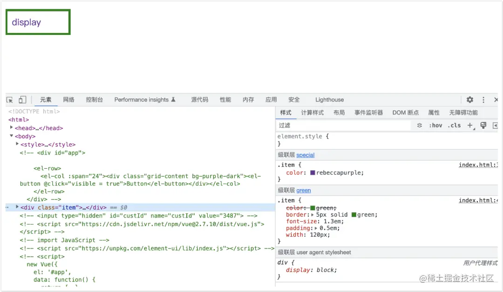
Task: Click the Performance insights flask icon
Action: pyautogui.click(x=173, y=100)
